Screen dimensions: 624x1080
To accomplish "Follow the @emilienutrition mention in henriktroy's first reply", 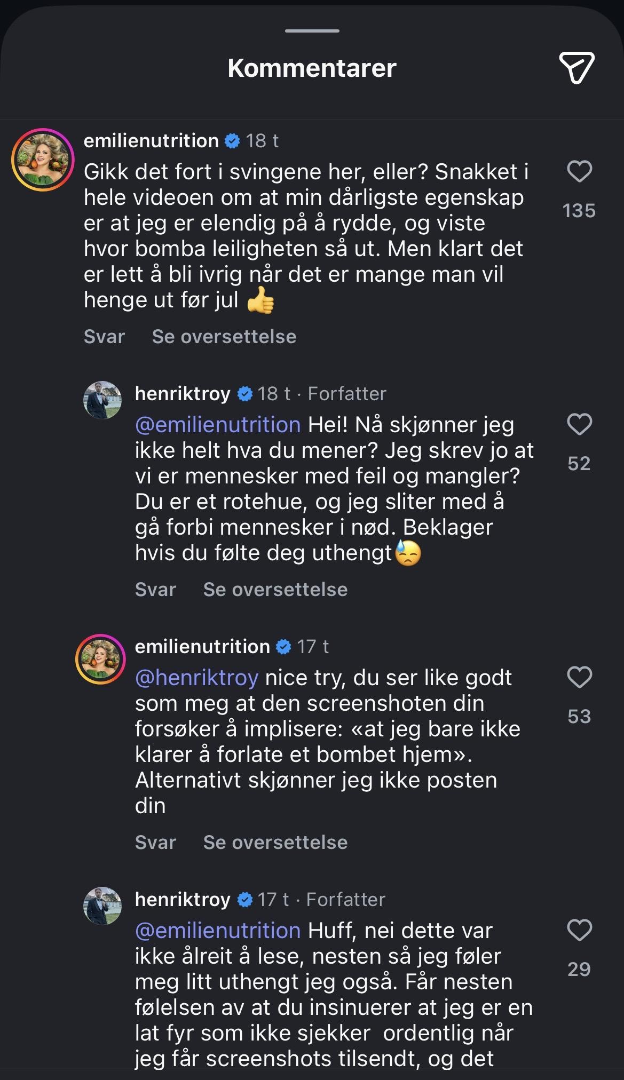I will point(218,425).
